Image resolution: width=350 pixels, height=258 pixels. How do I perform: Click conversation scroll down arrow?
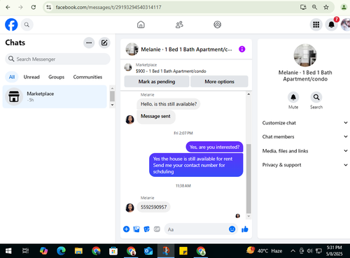[248, 216]
